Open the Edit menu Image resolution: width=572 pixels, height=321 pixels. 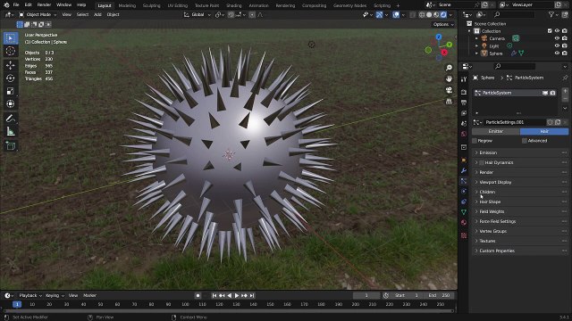point(28,5)
